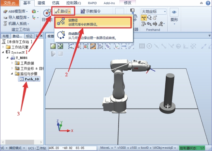Click the play simulation triangle in viewport

(53, 54)
